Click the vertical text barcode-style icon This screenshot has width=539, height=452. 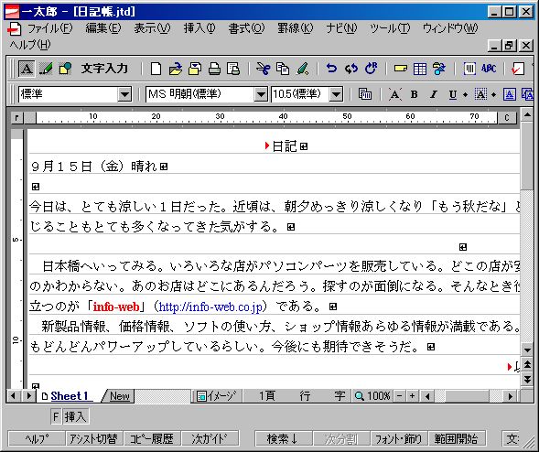click(x=469, y=69)
